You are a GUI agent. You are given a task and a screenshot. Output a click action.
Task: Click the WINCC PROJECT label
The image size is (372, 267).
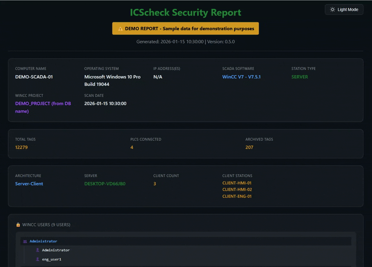click(x=29, y=96)
